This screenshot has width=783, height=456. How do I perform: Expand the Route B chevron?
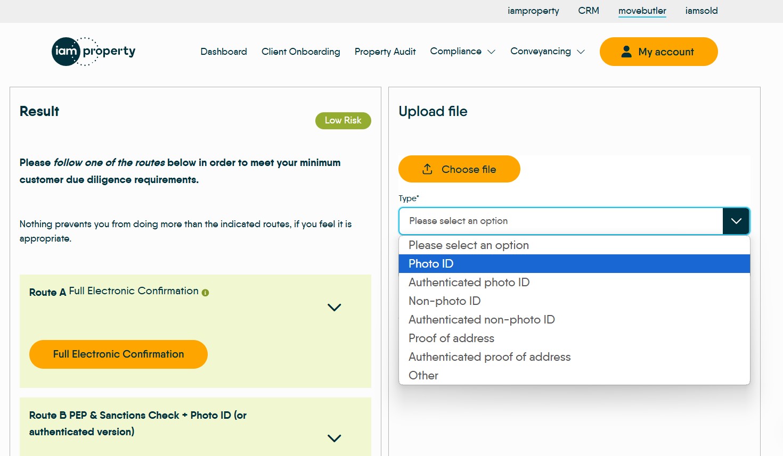pyautogui.click(x=334, y=438)
